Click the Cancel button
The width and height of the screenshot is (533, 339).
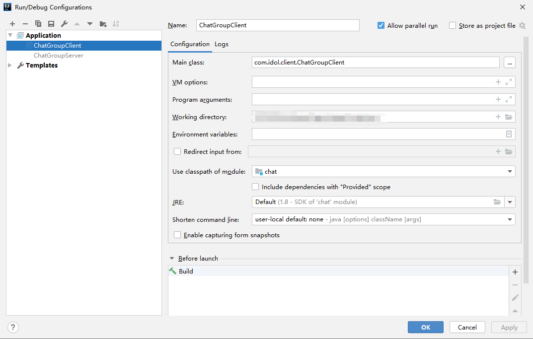coord(467,328)
